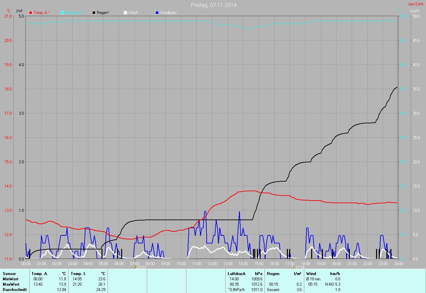Click the white Wind legend swatch

(125, 13)
